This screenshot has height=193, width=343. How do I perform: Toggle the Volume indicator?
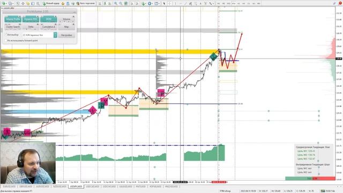pos(66,19)
